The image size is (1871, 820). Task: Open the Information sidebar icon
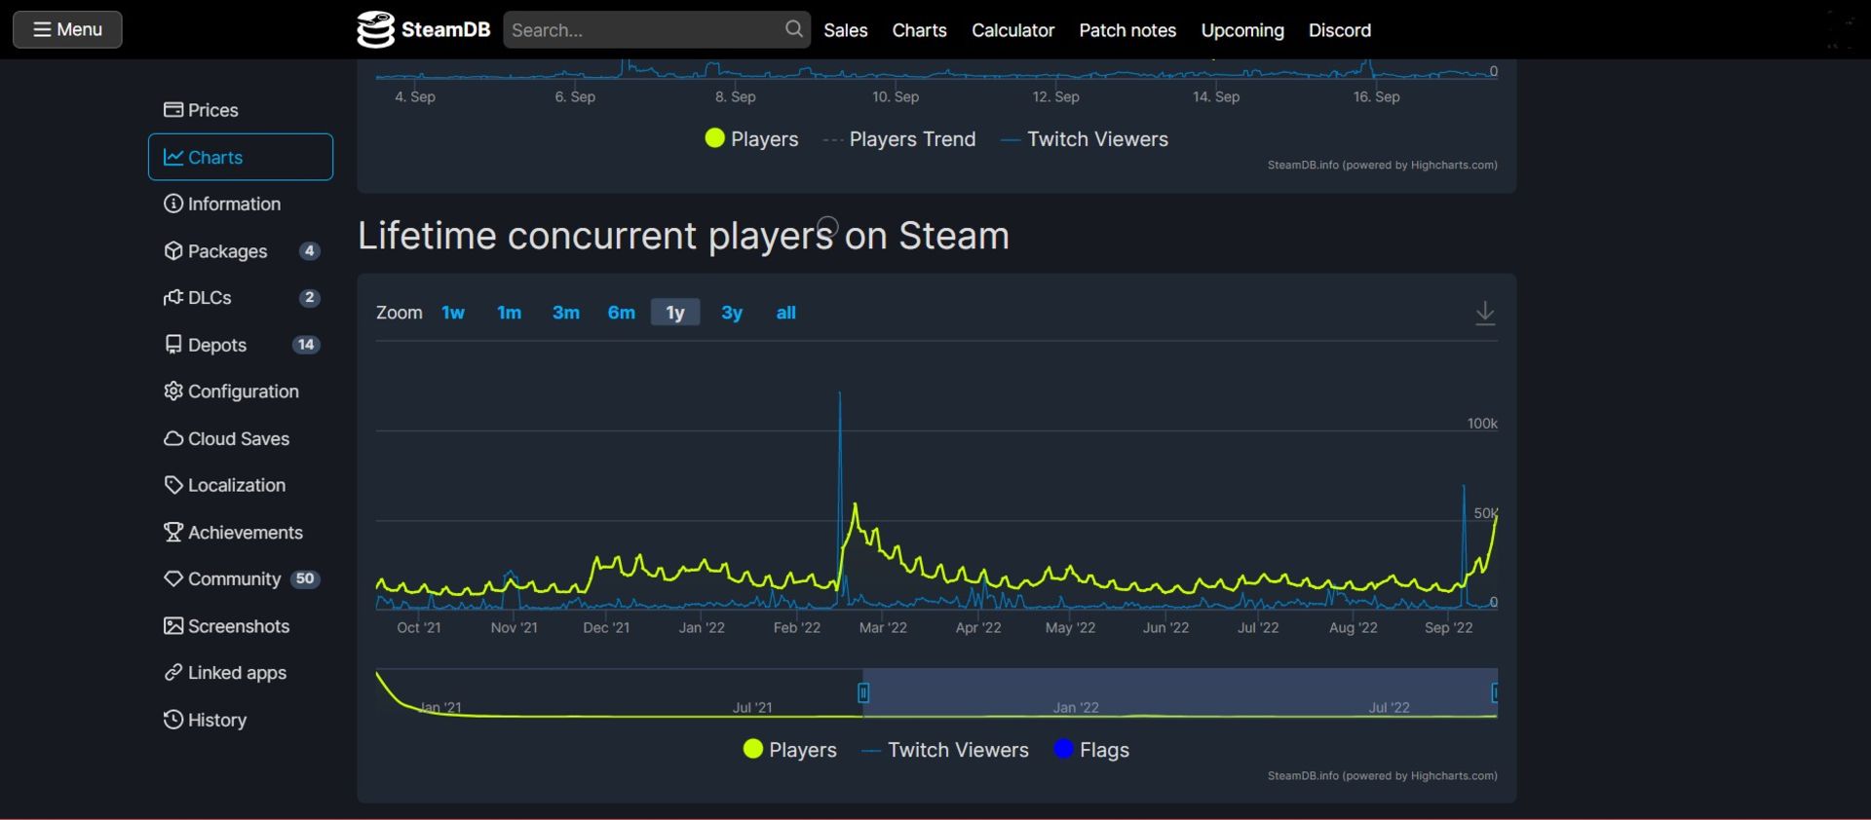click(x=173, y=204)
